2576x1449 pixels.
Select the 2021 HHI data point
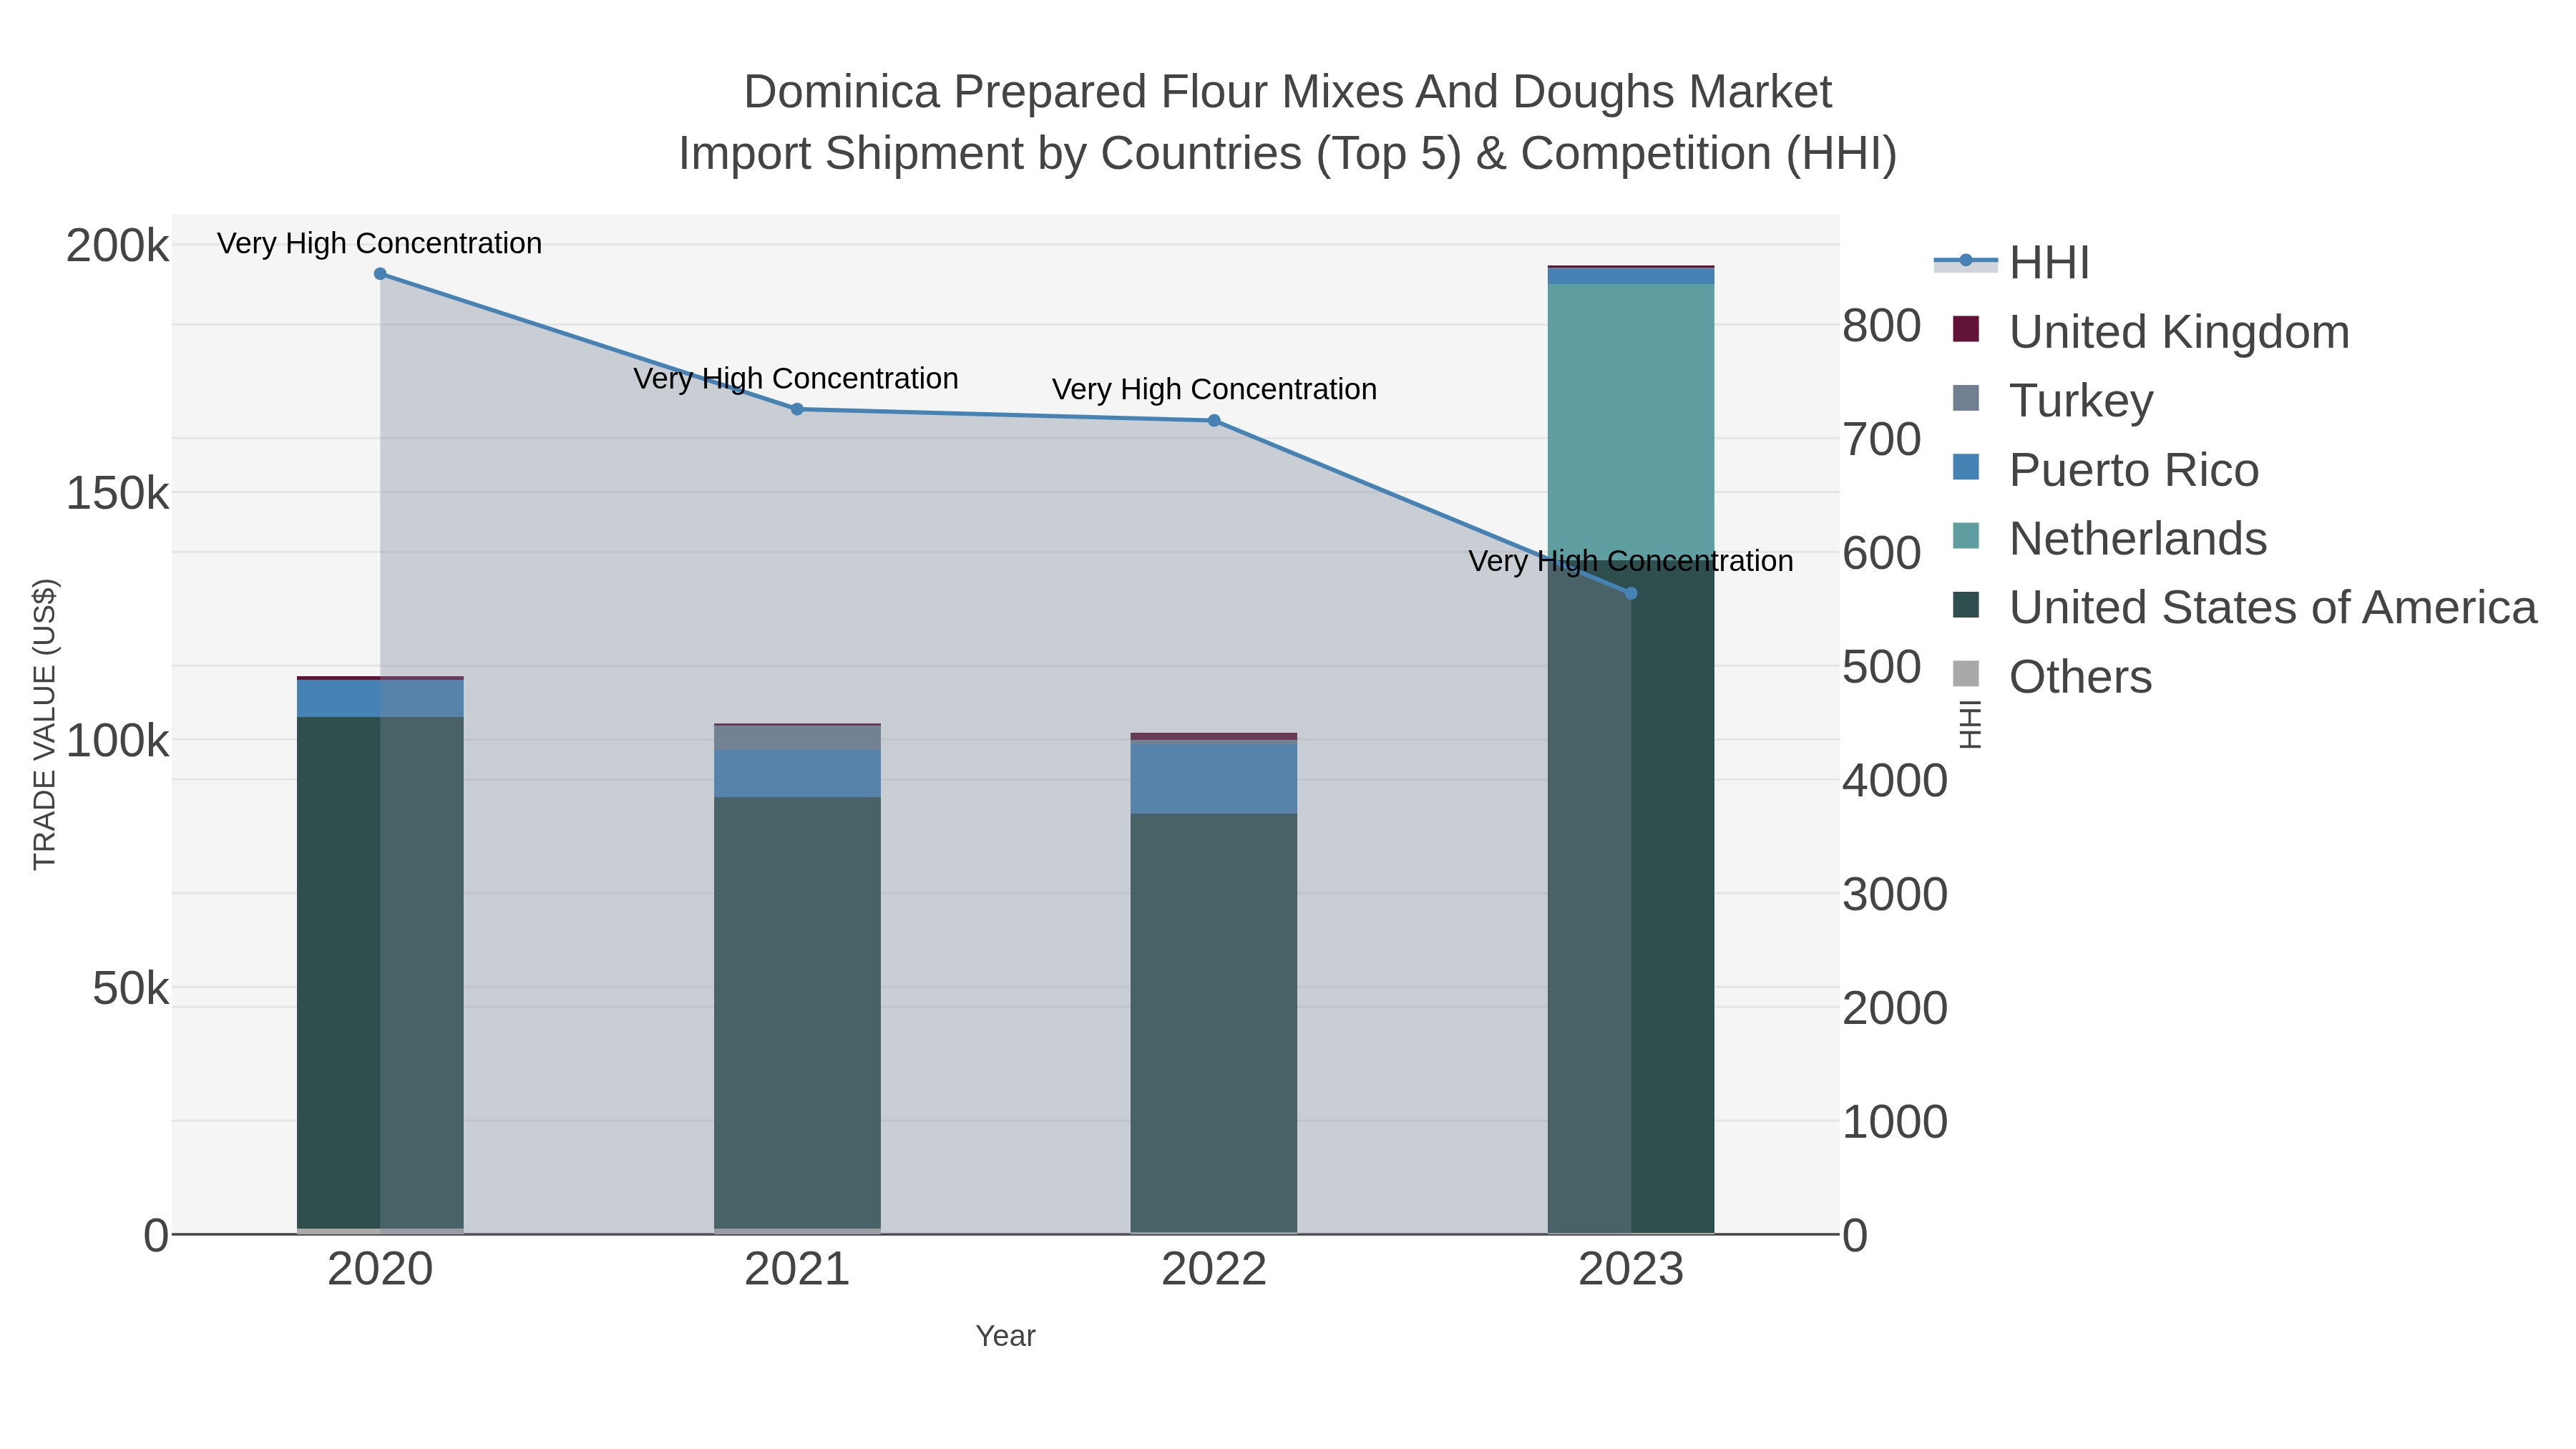point(797,409)
